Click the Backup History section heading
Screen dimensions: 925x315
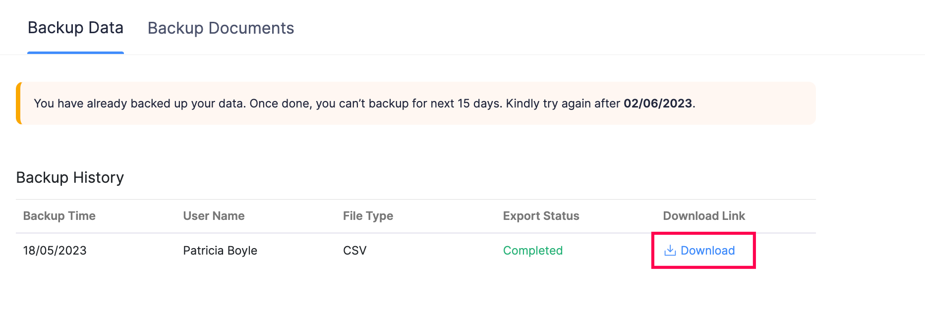click(70, 177)
